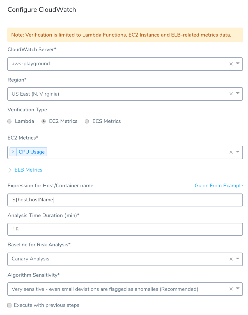
Task: Focus the Analysis Time Duration input field
Action: pos(125,229)
